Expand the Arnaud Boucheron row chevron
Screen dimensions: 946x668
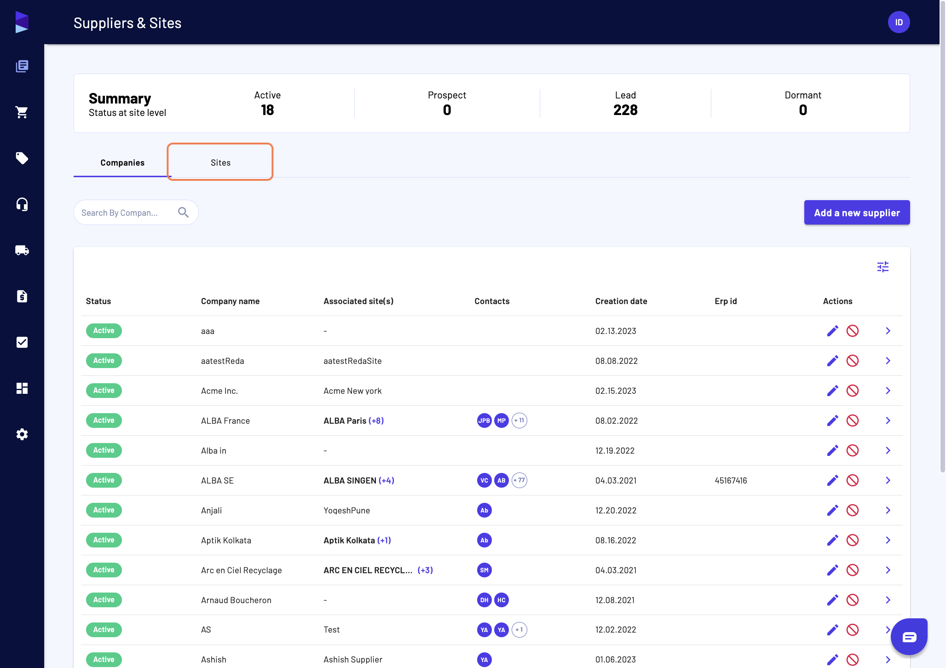[x=888, y=600]
